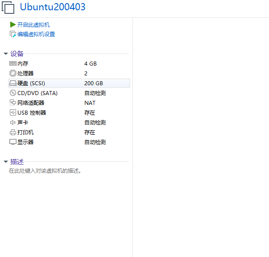Image resolution: width=269 pixels, height=257 pixels.
Task: Click 自动检测 value for 声卡
Action: (95, 123)
